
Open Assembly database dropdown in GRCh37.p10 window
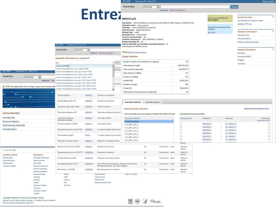click(151, 7)
